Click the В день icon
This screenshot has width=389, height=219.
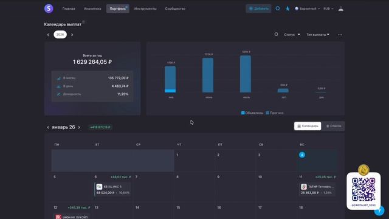pyautogui.click(x=58, y=86)
